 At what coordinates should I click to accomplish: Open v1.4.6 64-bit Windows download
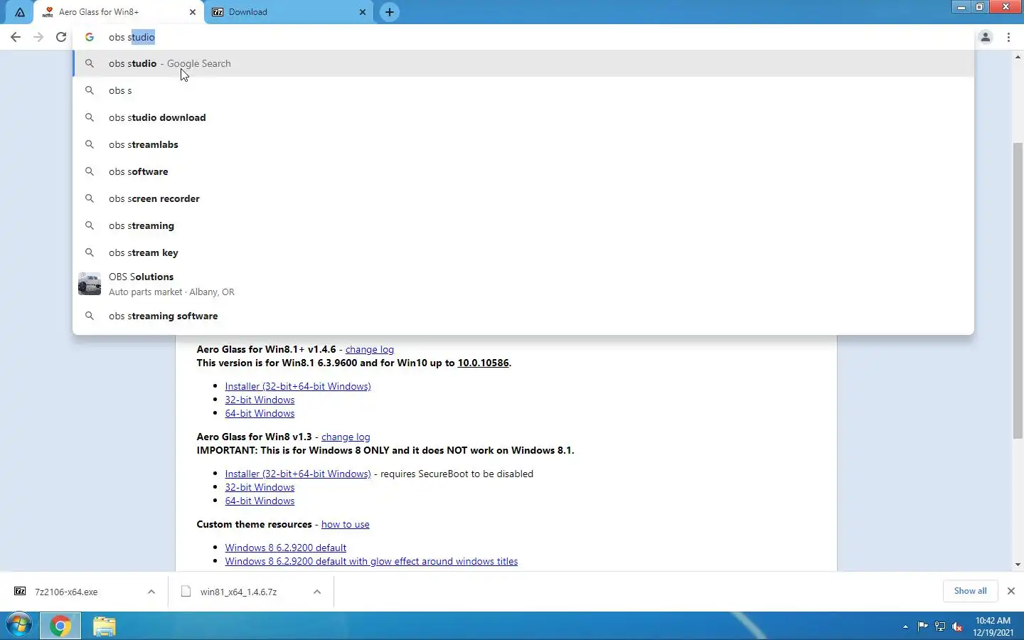point(260,413)
